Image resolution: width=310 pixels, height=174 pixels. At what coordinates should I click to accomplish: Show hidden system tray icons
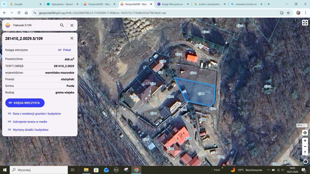point(268,170)
